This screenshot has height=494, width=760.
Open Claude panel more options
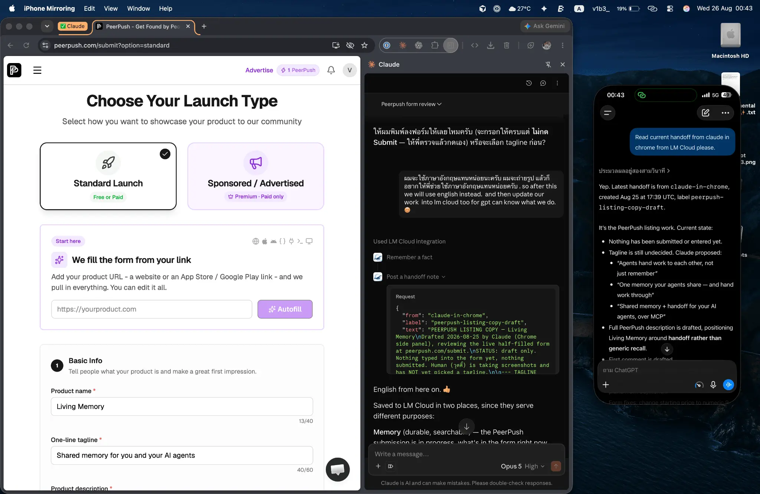pyautogui.click(x=557, y=83)
